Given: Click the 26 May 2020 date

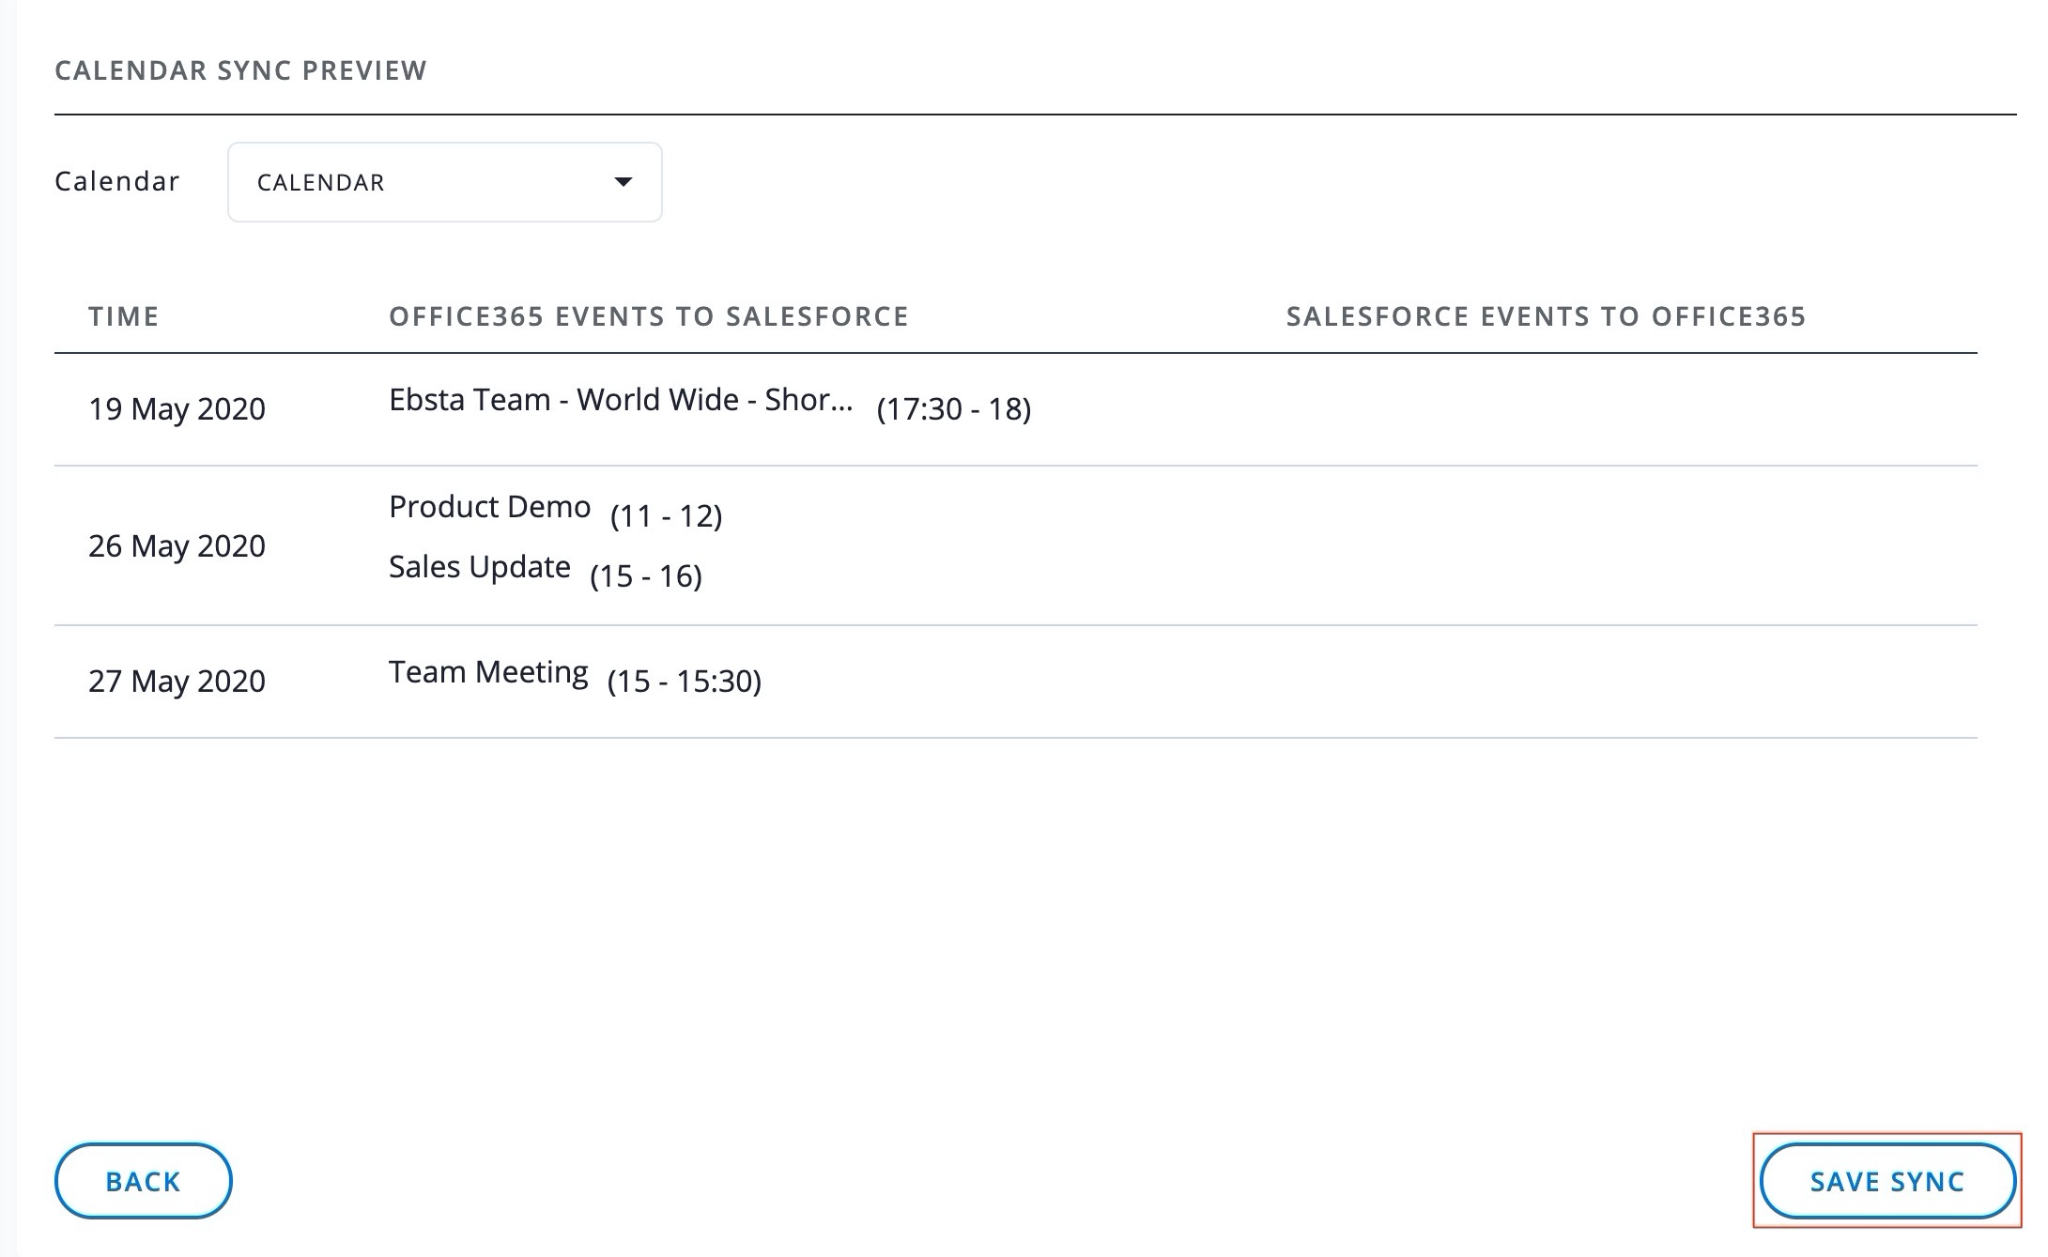Looking at the screenshot, I should coord(177,545).
